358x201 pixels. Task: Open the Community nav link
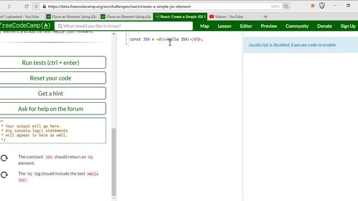(x=297, y=26)
